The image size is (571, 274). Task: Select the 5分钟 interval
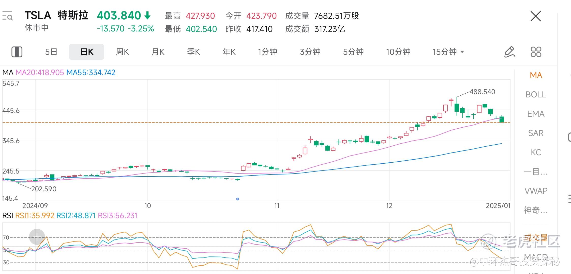(353, 52)
